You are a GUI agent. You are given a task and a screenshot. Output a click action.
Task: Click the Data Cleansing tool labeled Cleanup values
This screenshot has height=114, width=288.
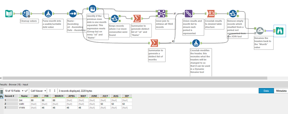coord(26,14)
